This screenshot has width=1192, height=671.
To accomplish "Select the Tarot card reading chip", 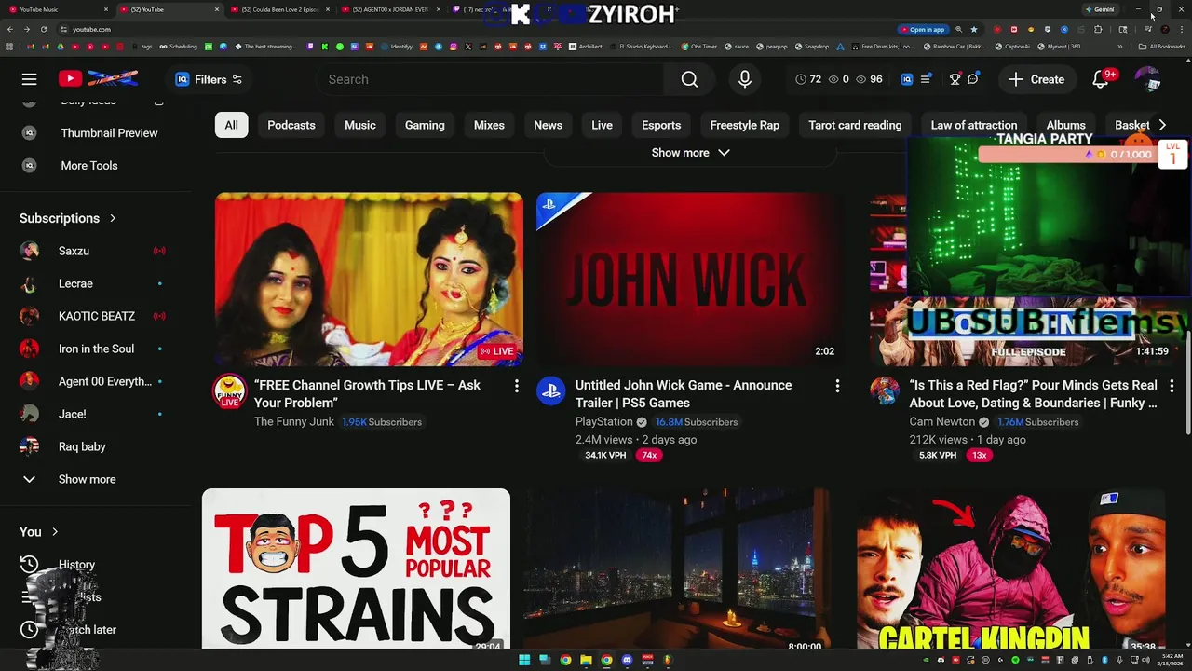I will (855, 125).
